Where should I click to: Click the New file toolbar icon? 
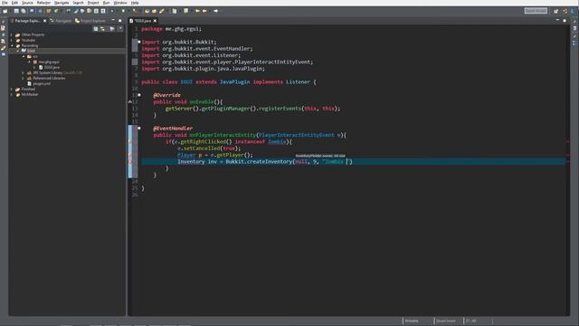coord(5,11)
